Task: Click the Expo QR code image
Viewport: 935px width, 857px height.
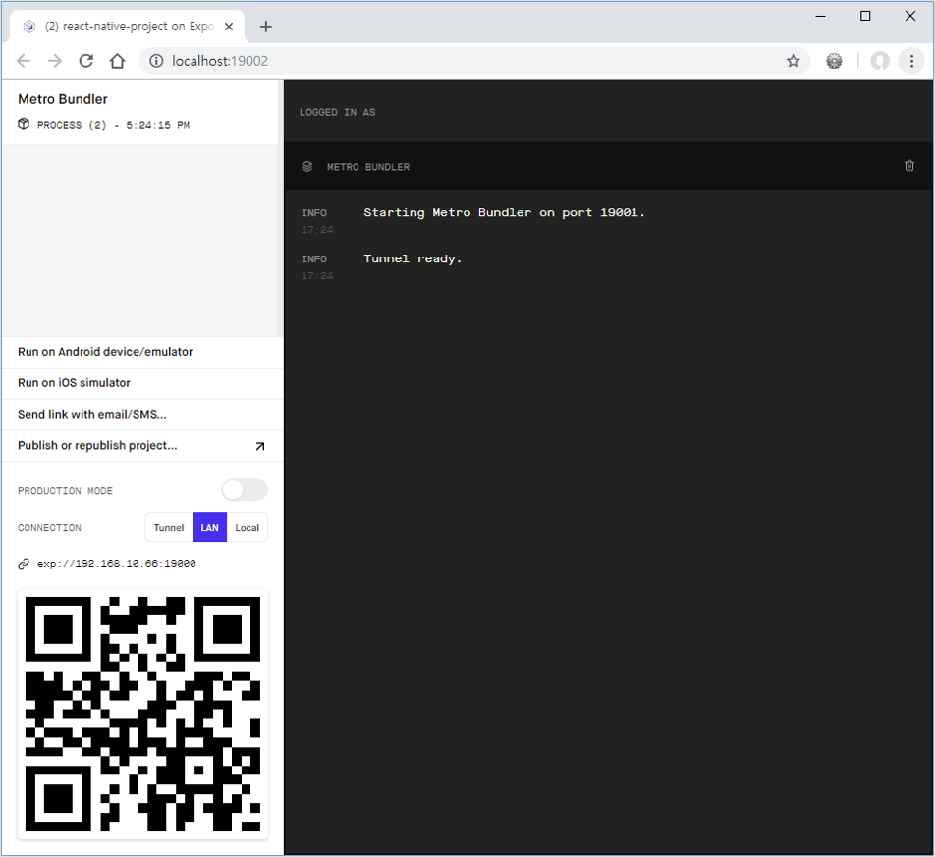Action: pyautogui.click(x=142, y=714)
